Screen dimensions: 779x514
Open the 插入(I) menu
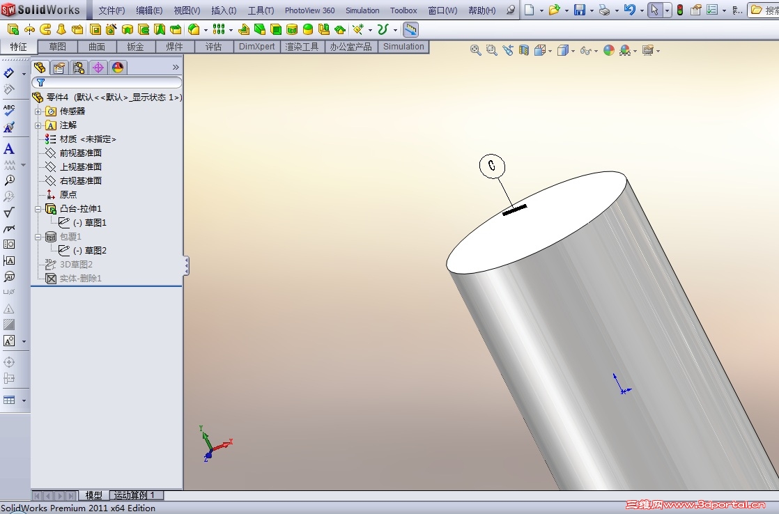224,10
